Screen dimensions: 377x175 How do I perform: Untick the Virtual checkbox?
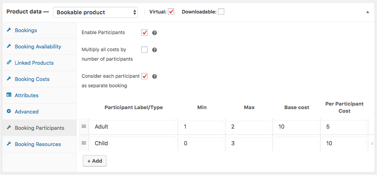click(171, 12)
